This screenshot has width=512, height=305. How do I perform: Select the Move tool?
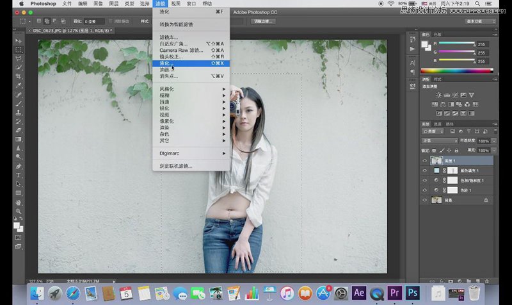pos(19,41)
